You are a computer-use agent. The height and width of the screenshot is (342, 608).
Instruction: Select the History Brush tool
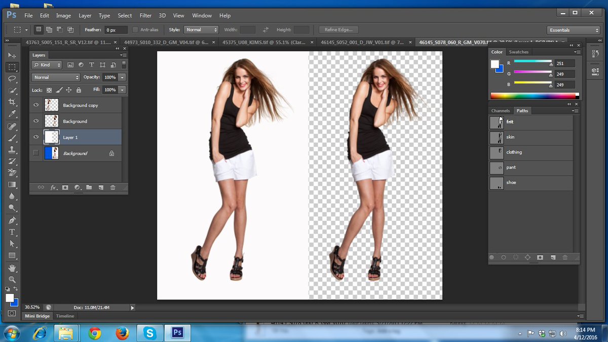pyautogui.click(x=12, y=161)
